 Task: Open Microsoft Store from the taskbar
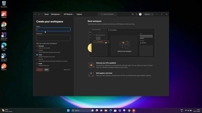coord(115,110)
